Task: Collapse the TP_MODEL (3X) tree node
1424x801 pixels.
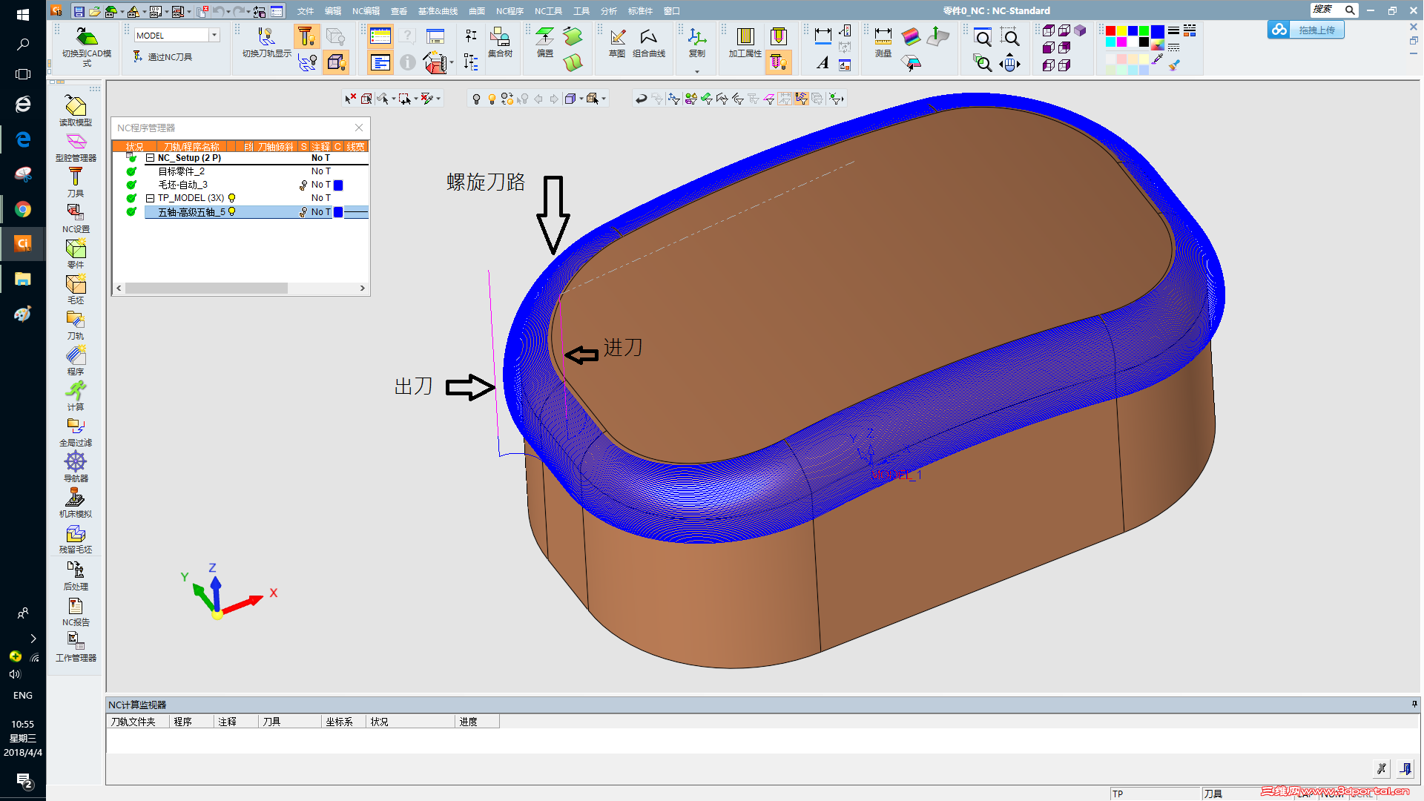Action: pos(150,198)
